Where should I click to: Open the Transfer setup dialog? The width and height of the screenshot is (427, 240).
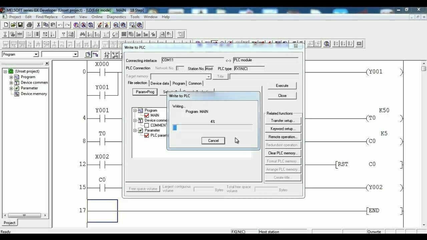coord(282,120)
